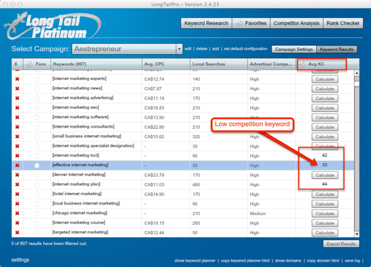The width and height of the screenshot is (371, 267).
Task: Calculate KC for denver internet marketing
Action: (x=324, y=175)
